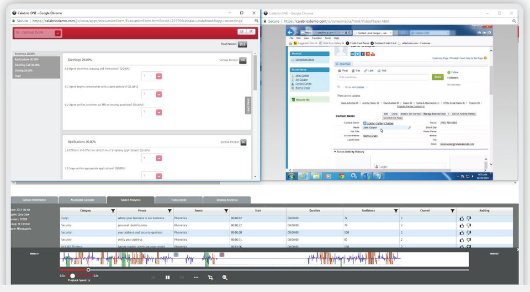
Task: Click the pink marker on the waveform
Action: tap(222, 254)
